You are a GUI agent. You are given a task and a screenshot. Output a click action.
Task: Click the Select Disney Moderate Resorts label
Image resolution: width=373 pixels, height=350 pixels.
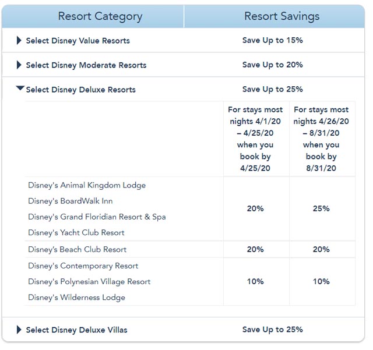[86, 65]
